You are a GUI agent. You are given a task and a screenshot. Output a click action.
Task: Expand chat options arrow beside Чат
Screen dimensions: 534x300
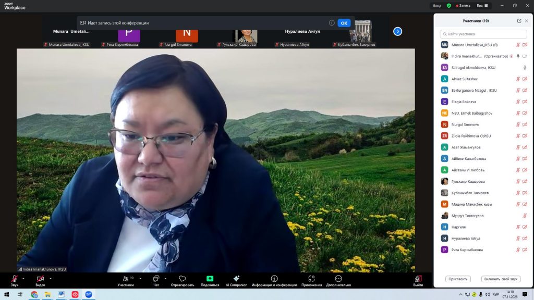pyautogui.click(x=165, y=278)
